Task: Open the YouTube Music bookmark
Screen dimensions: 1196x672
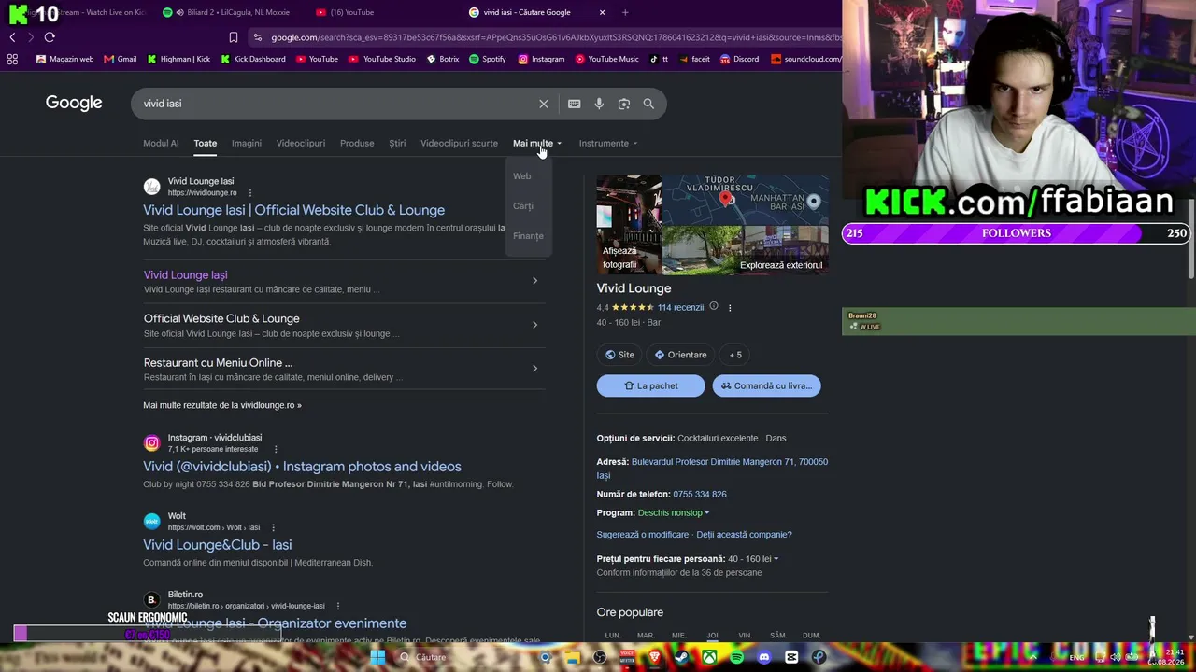Action: click(607, 59)
